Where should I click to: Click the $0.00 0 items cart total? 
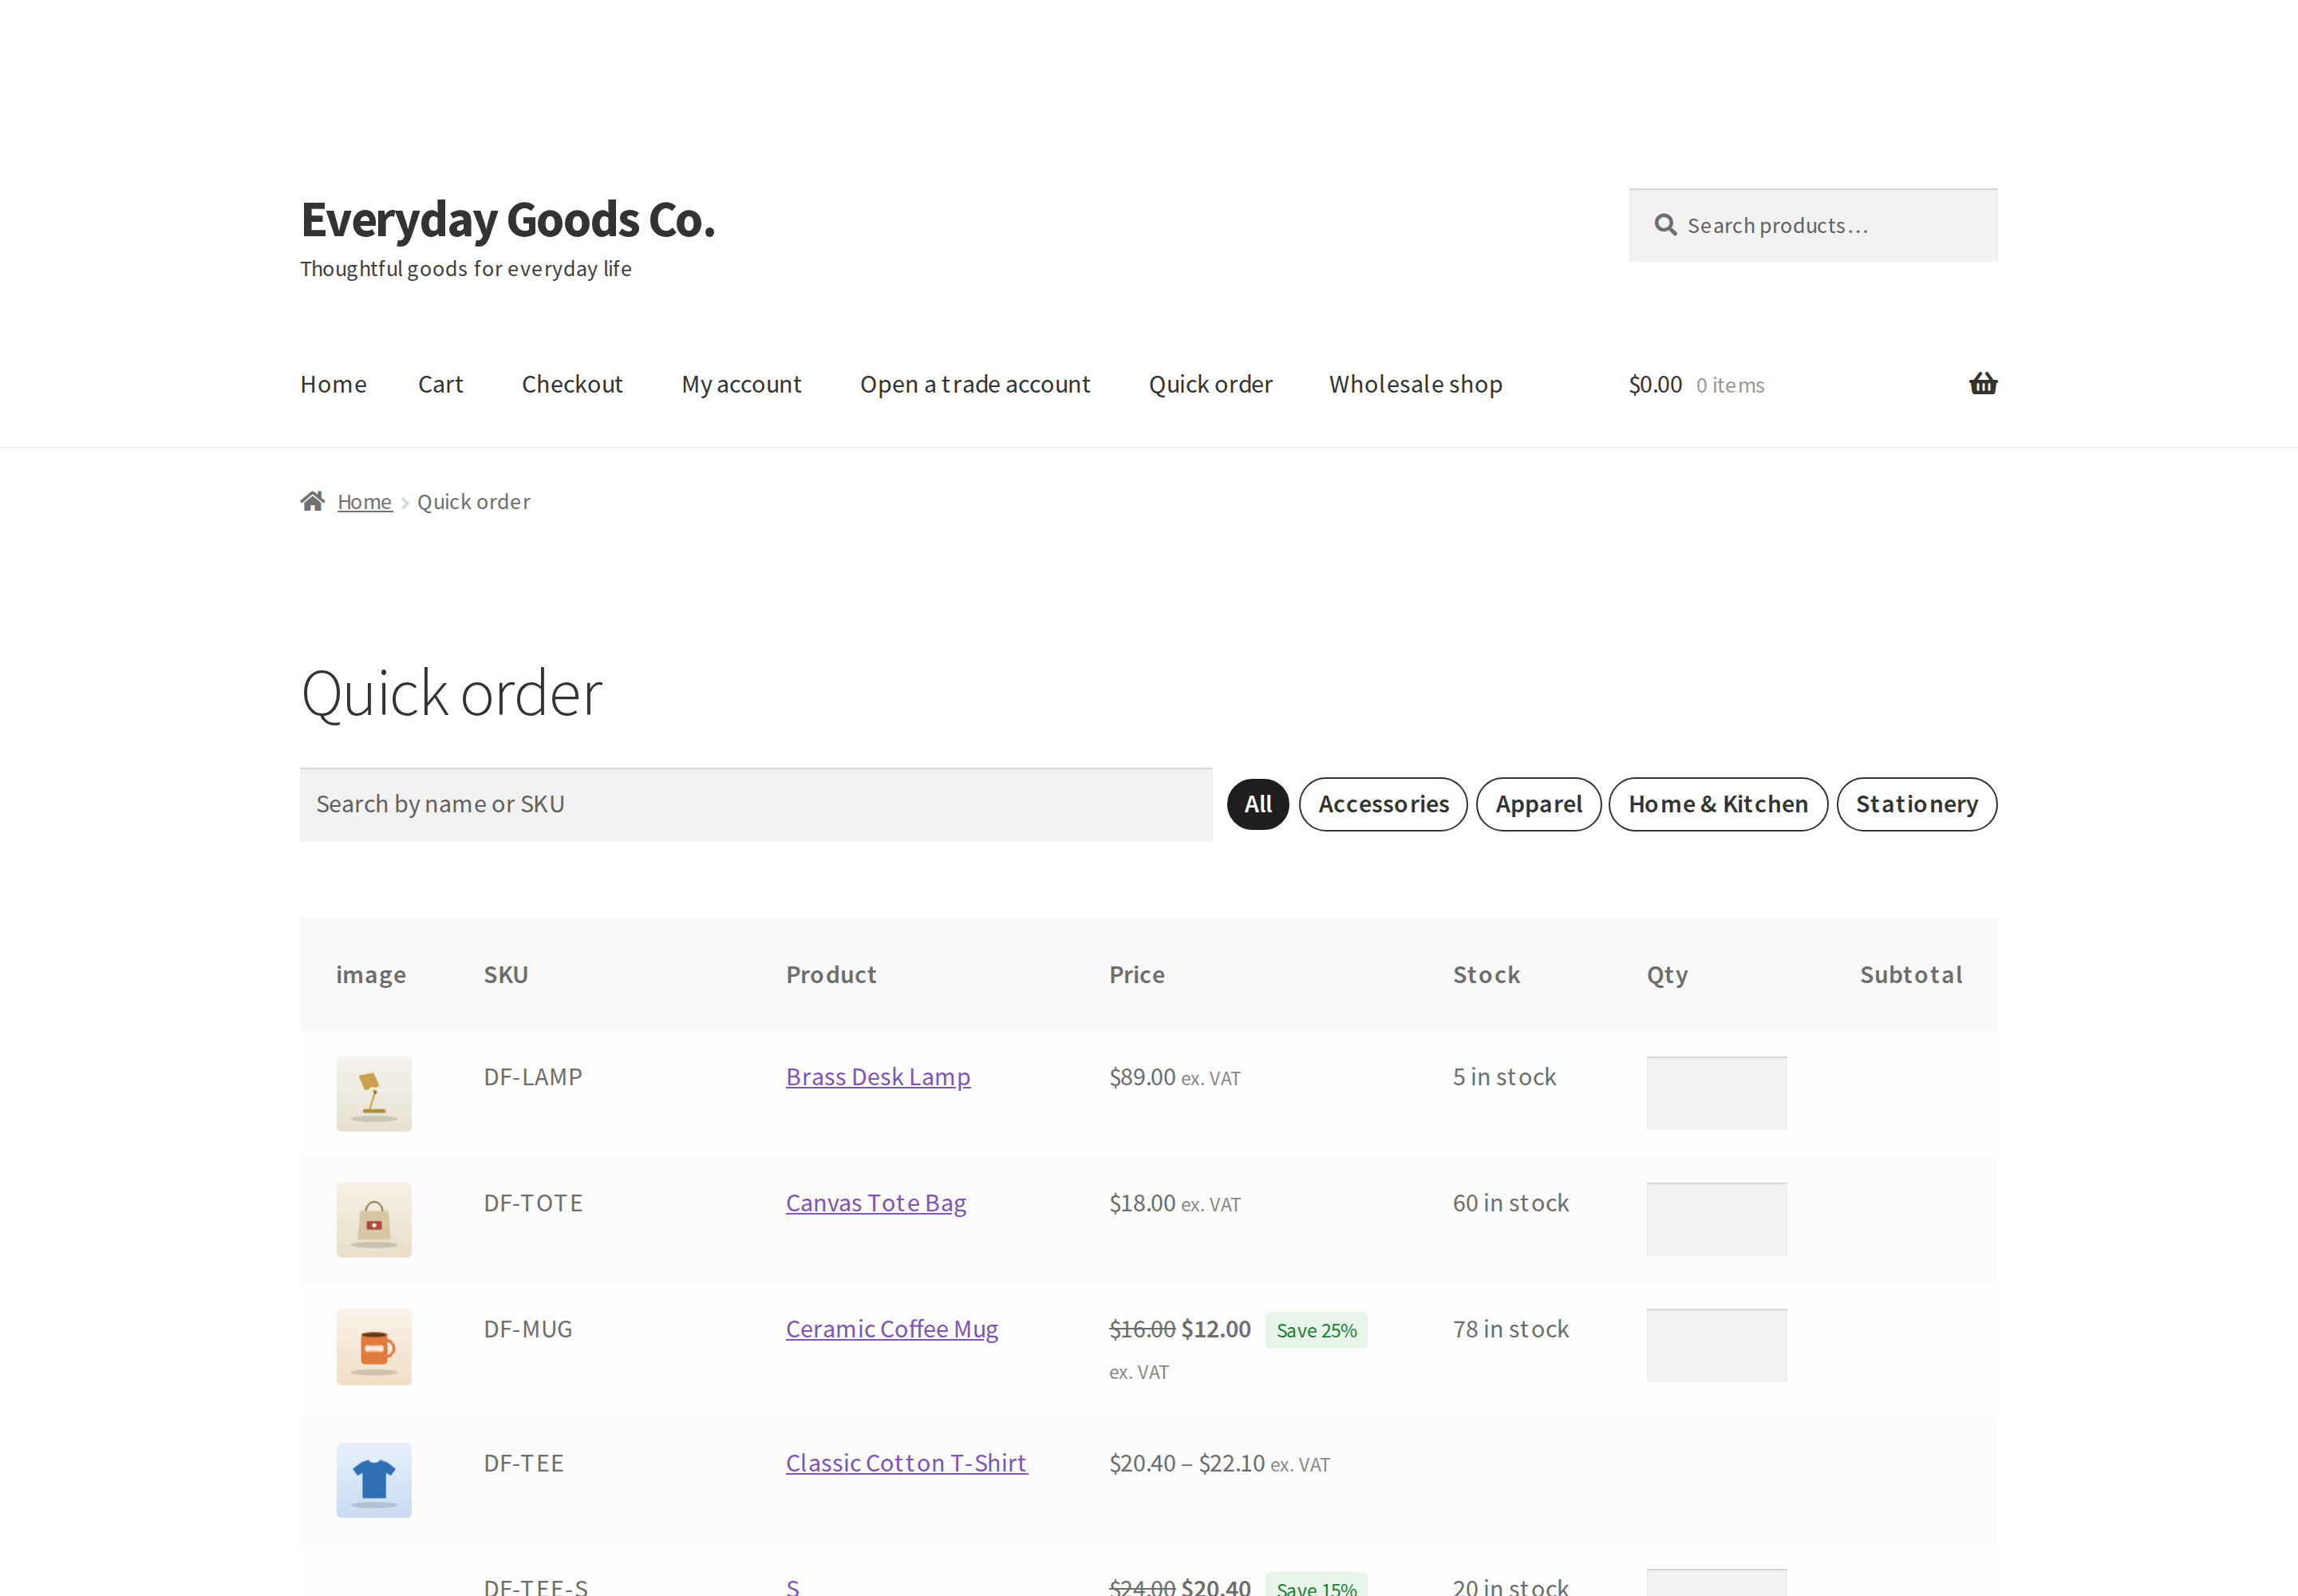tap(1696, 385)
